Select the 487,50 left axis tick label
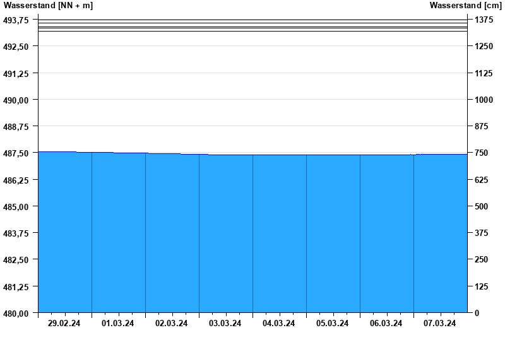Viewport: 505px width, 347px height. tap(16, 153)
